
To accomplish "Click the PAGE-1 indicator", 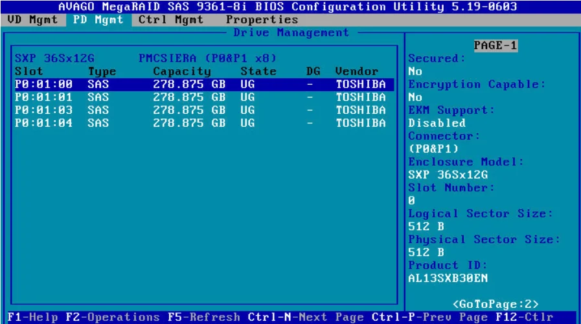I will pyautogui.click(x=496, y=45).
